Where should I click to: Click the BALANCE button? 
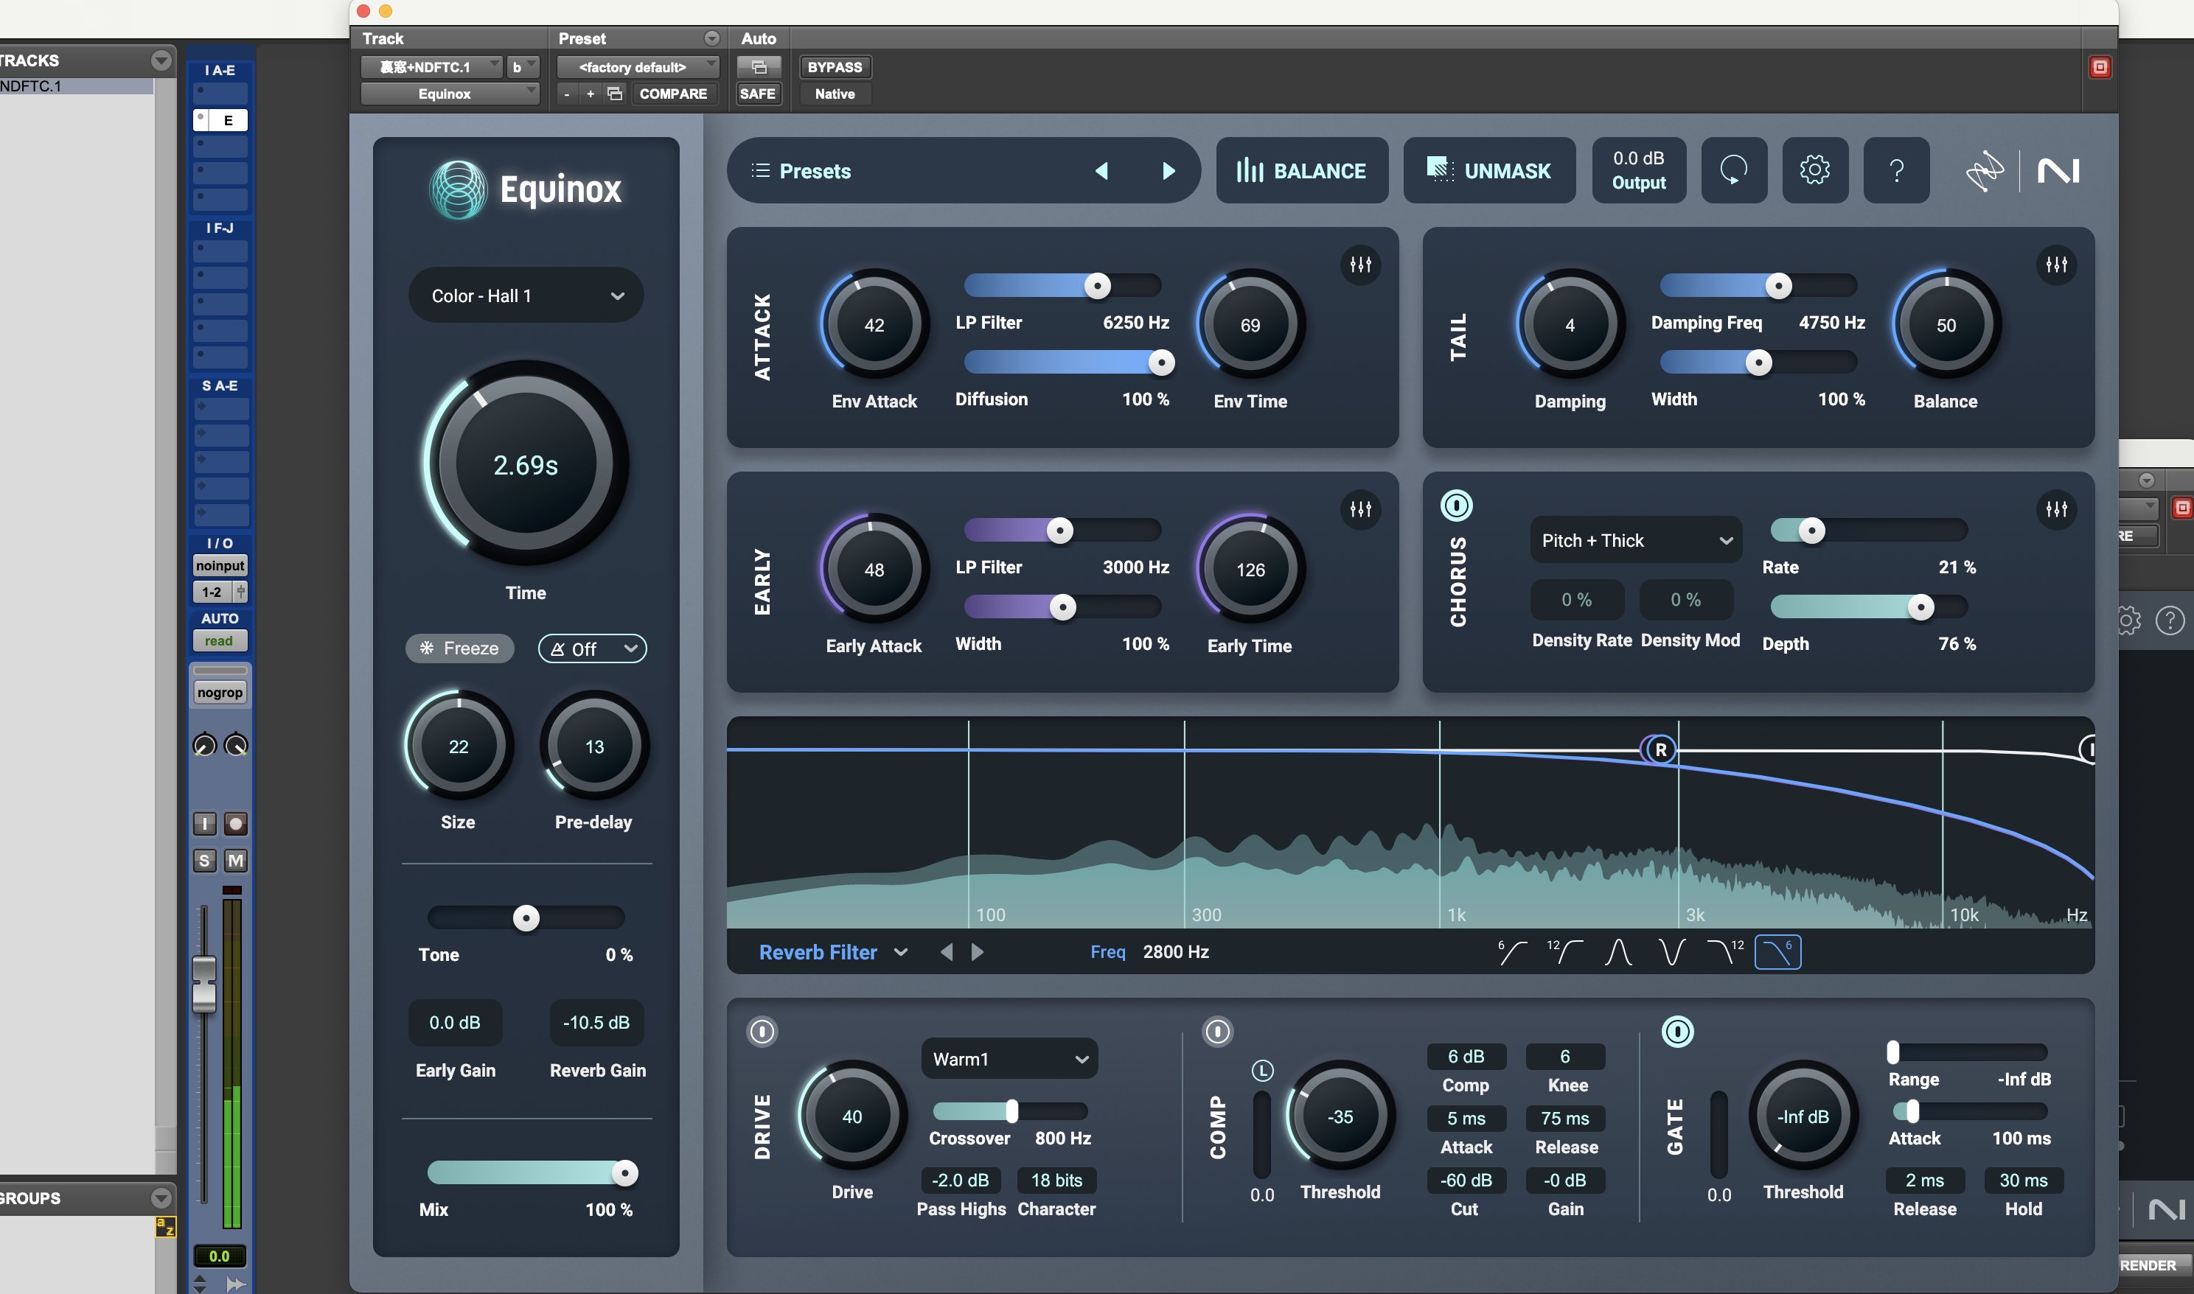coord(1301,170)
